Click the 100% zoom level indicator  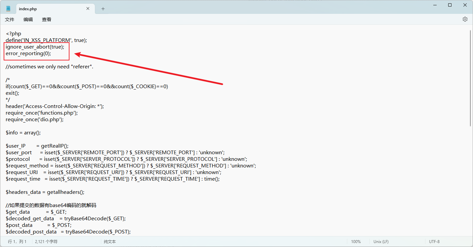pyautogui.click(x=356, y=242)
